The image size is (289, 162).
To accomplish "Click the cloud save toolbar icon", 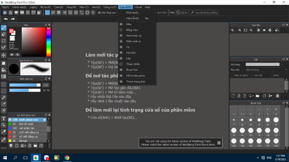I will coord(5,12).
